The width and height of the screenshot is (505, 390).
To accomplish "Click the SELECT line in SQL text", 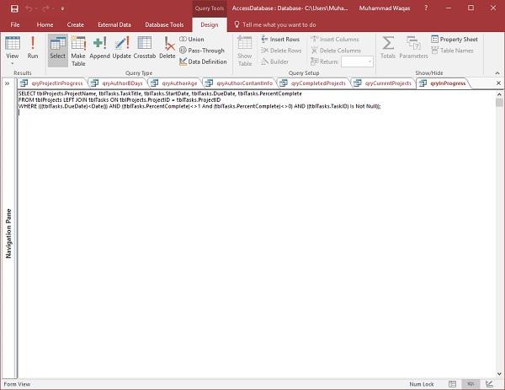I will (160, 93).
